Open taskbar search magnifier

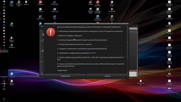point(4,4)
